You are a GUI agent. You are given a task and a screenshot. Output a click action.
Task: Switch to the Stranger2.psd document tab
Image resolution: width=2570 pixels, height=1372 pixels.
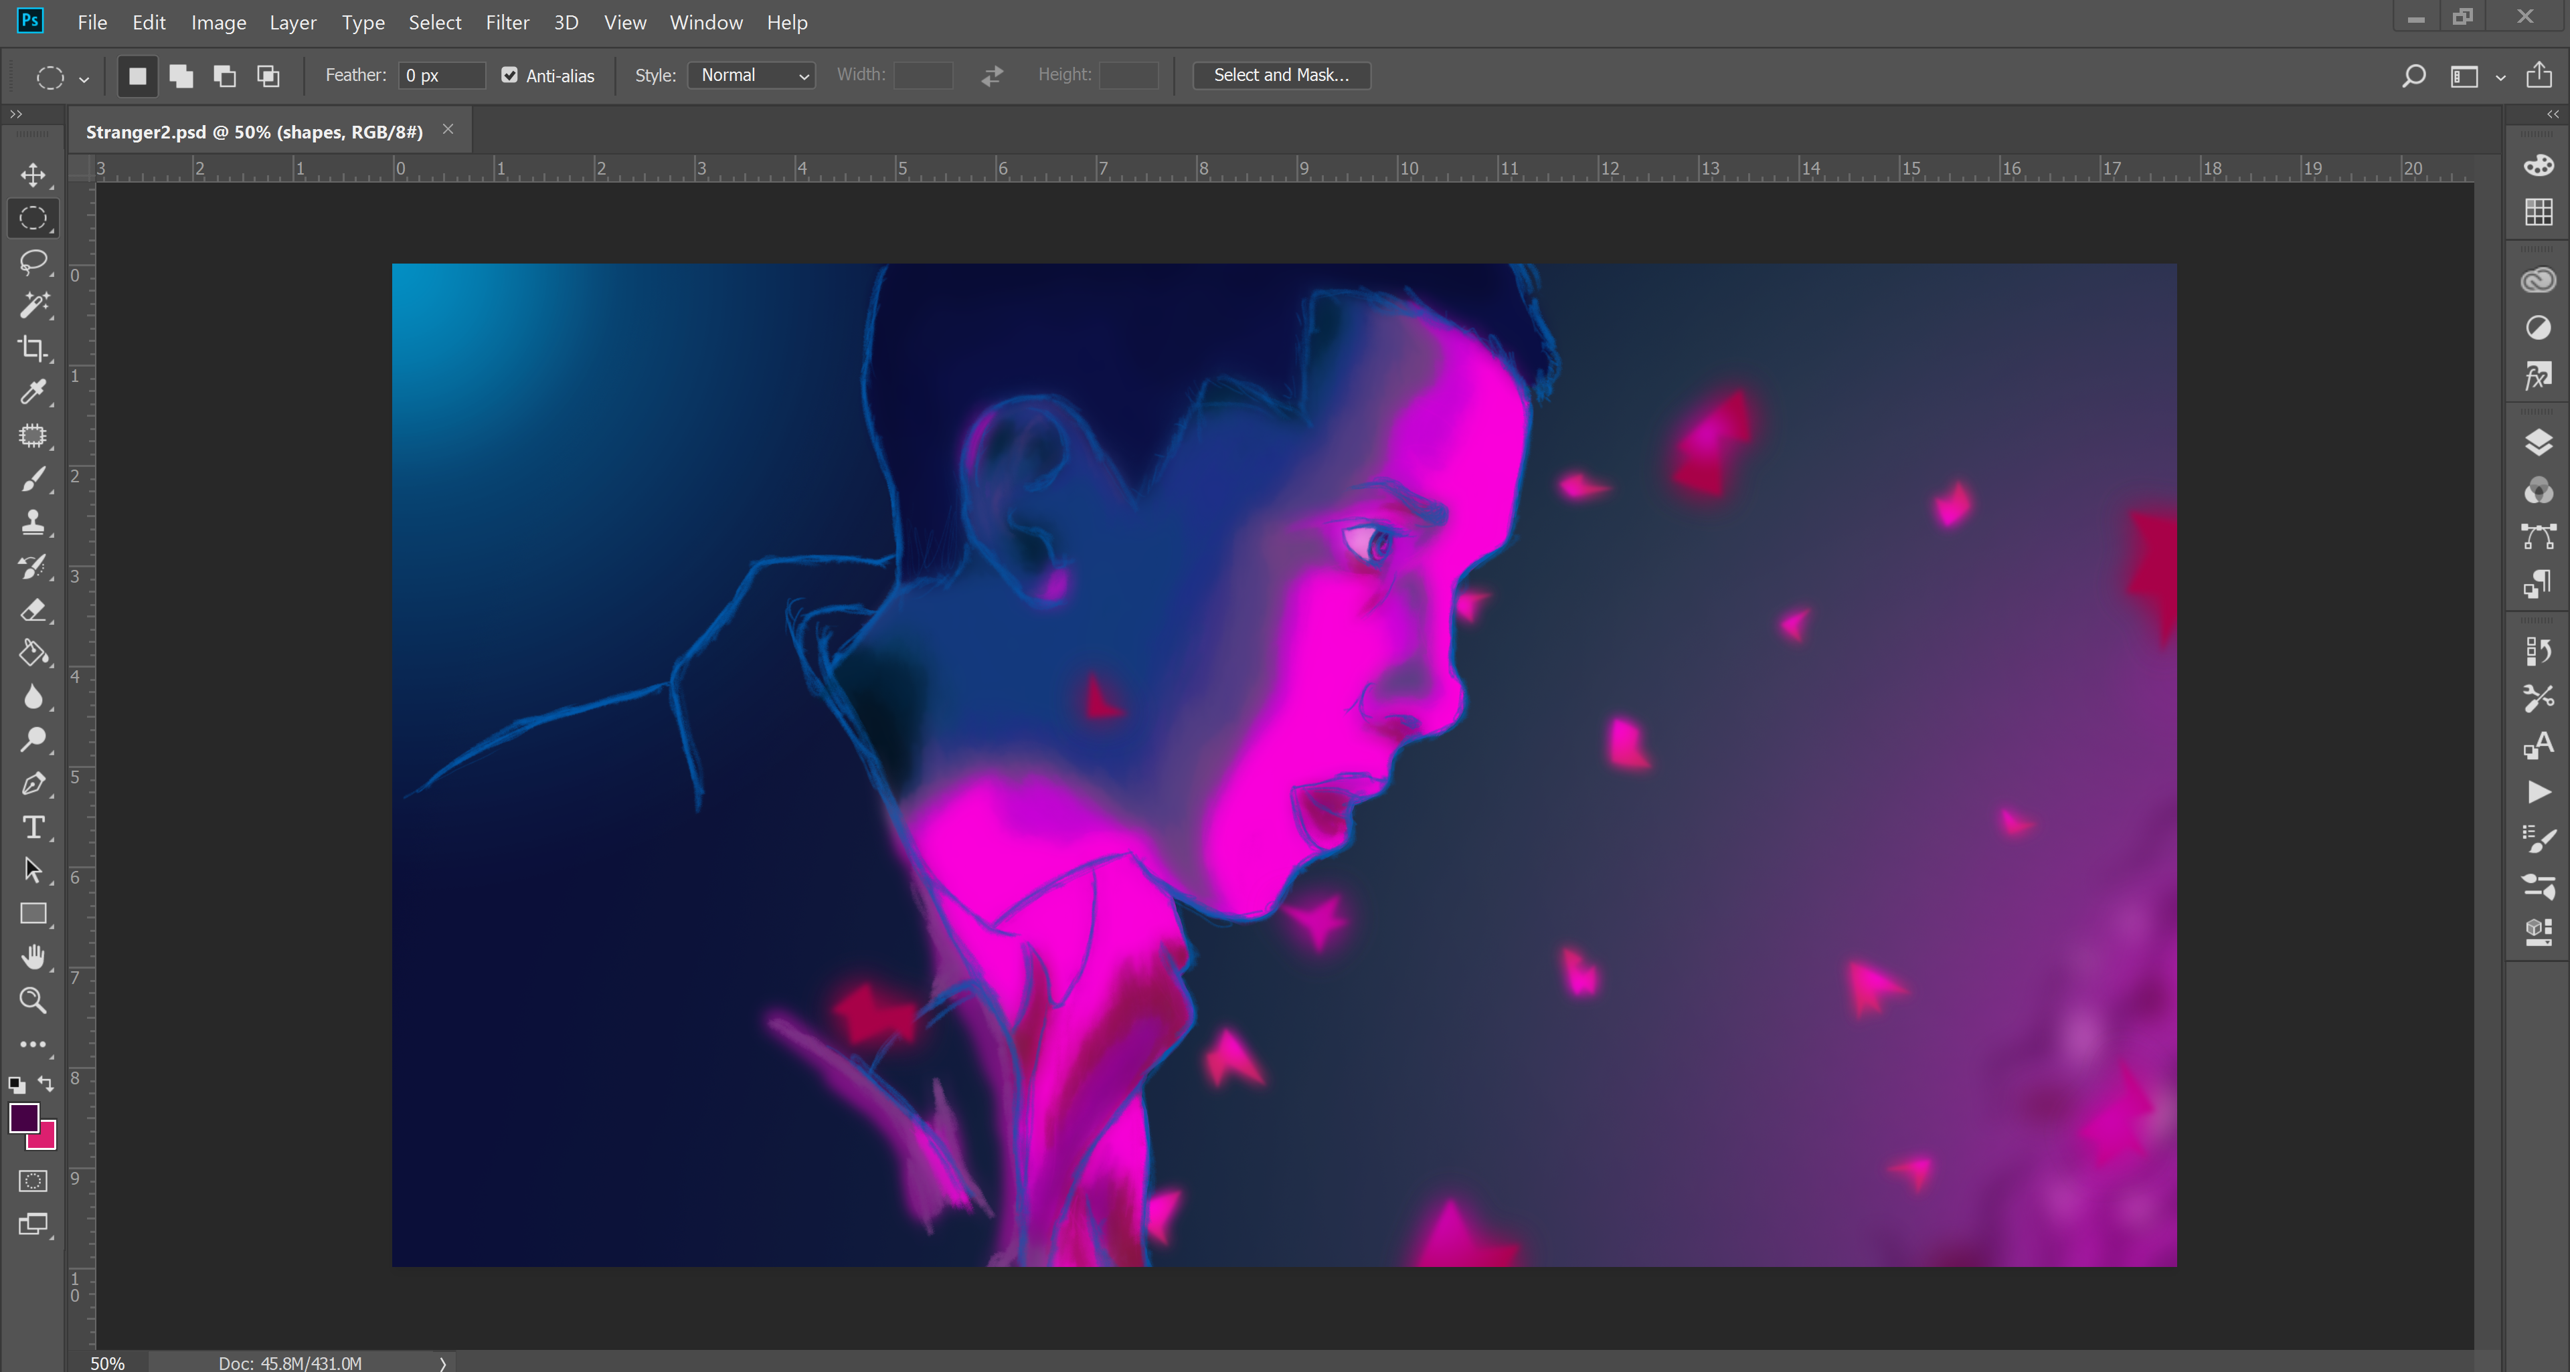(x=254, y=132)
